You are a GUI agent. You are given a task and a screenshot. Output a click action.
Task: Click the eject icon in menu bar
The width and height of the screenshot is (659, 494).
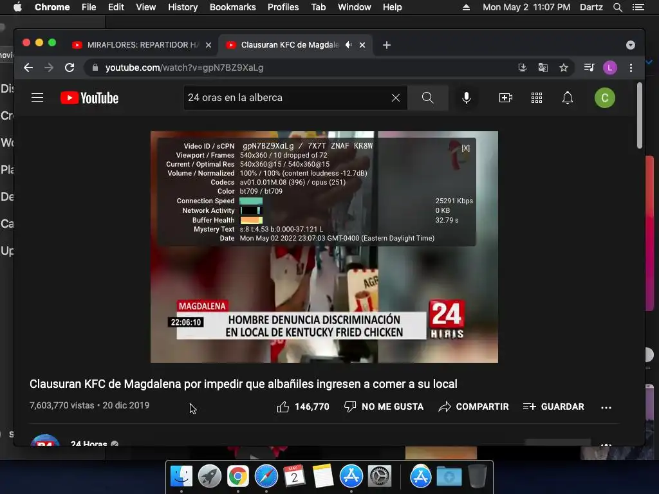466,7
